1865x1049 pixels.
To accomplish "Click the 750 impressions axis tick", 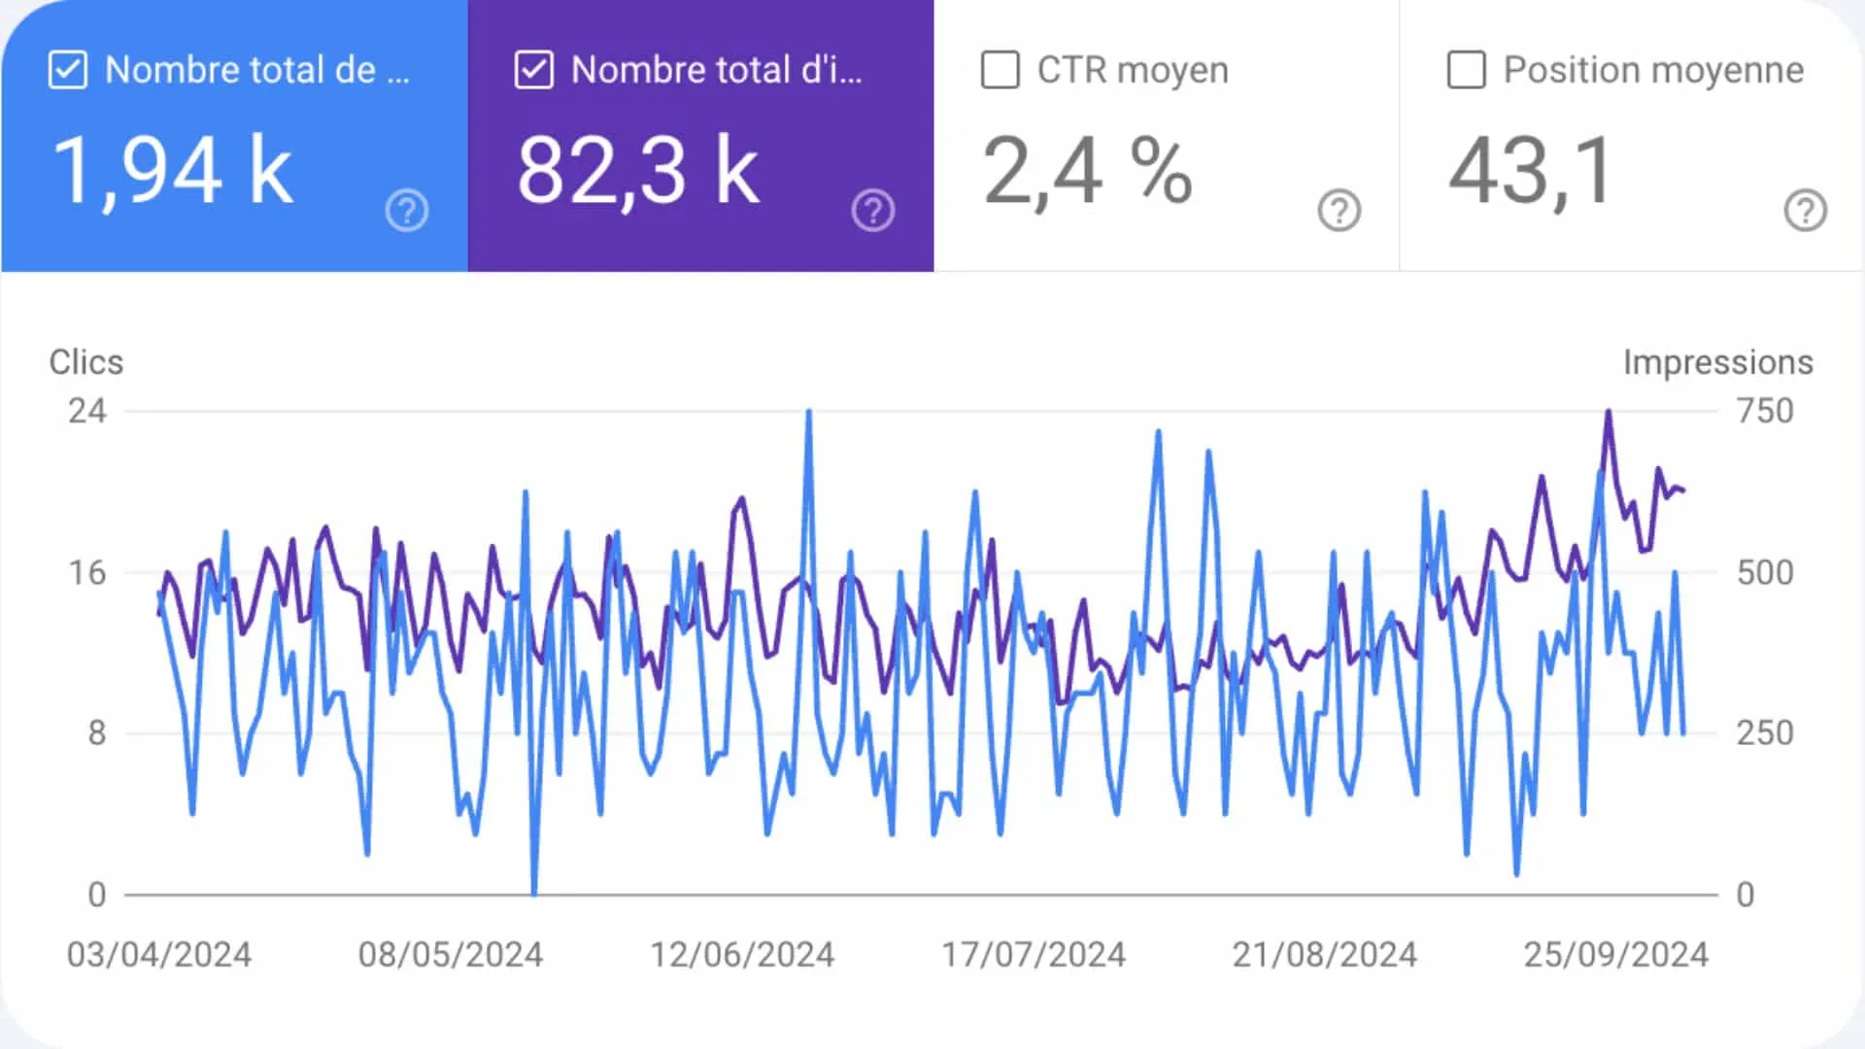I will (x=1765, y=411).
